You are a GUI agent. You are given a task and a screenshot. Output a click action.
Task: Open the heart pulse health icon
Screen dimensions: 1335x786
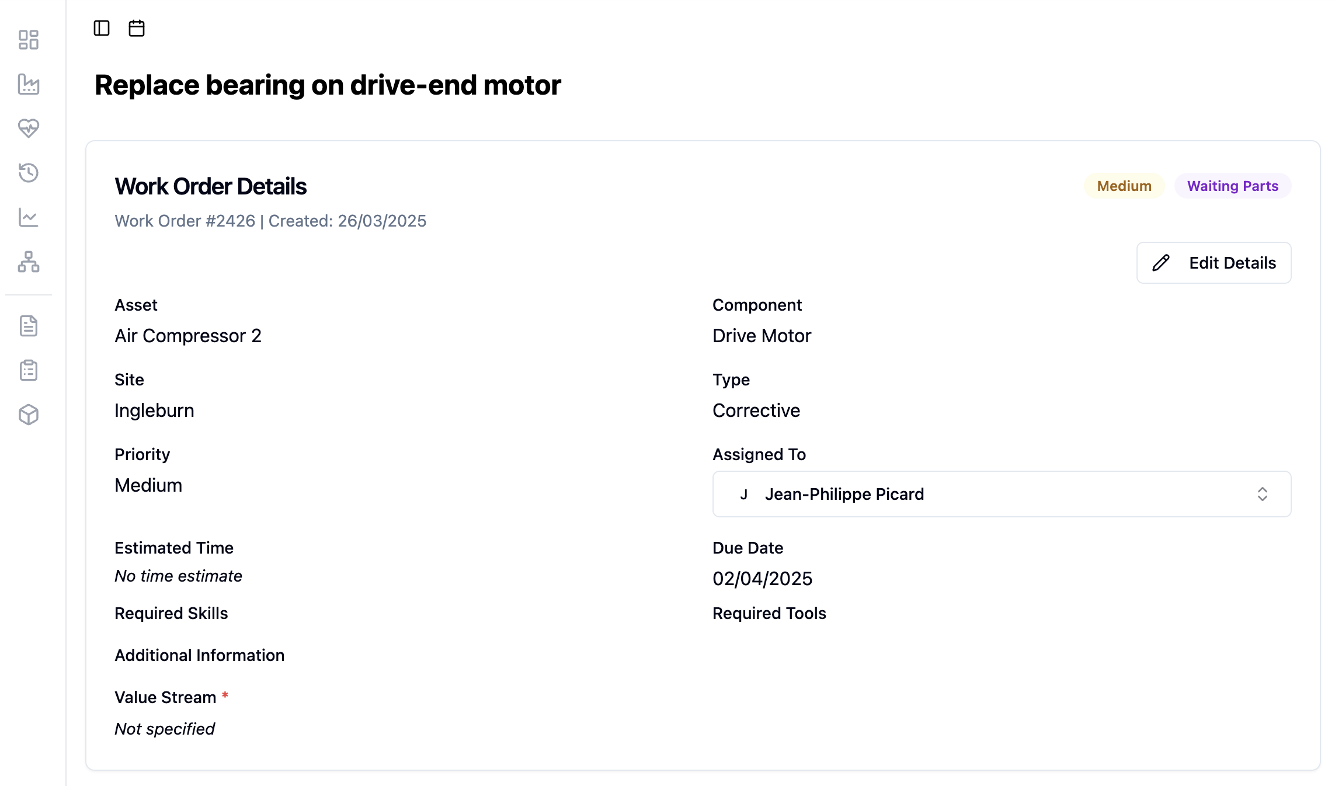point(29,128)
